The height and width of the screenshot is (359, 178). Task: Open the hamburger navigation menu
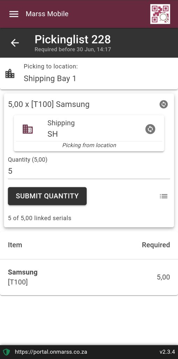pos(14,14)
